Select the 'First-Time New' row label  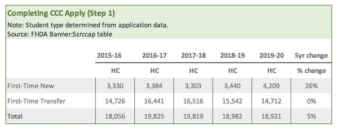(x=31, y=86)
